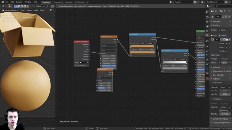The image size is (232, 130).
Task: Open the Global transform orientation dropdown
Action: (x=38, y=6)
